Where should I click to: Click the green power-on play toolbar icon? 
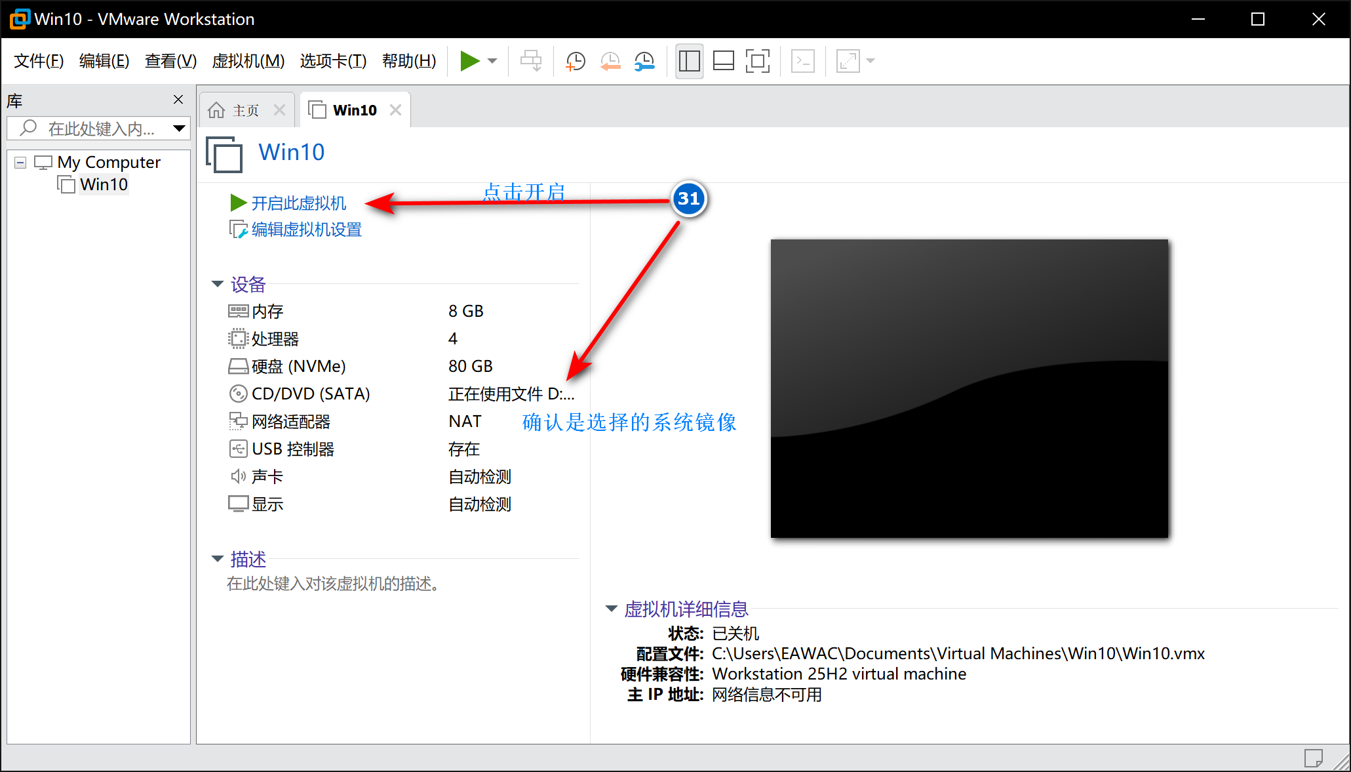(469, 61)
